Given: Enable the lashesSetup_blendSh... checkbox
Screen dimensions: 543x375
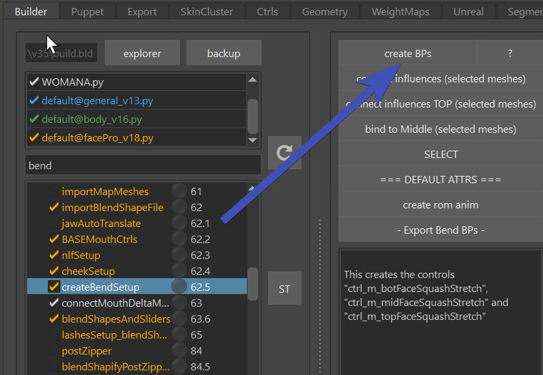Looking at the screenshot, I should [x=54, y=335].
